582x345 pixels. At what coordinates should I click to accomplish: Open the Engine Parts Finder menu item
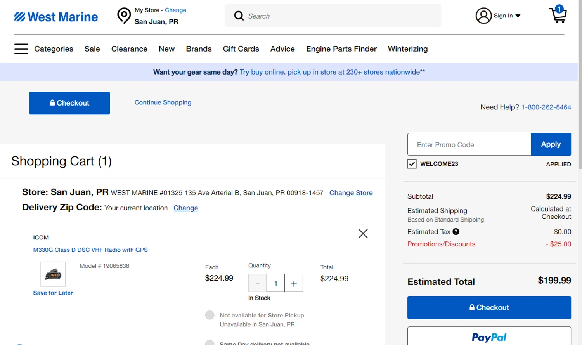(x=341, y=49)
